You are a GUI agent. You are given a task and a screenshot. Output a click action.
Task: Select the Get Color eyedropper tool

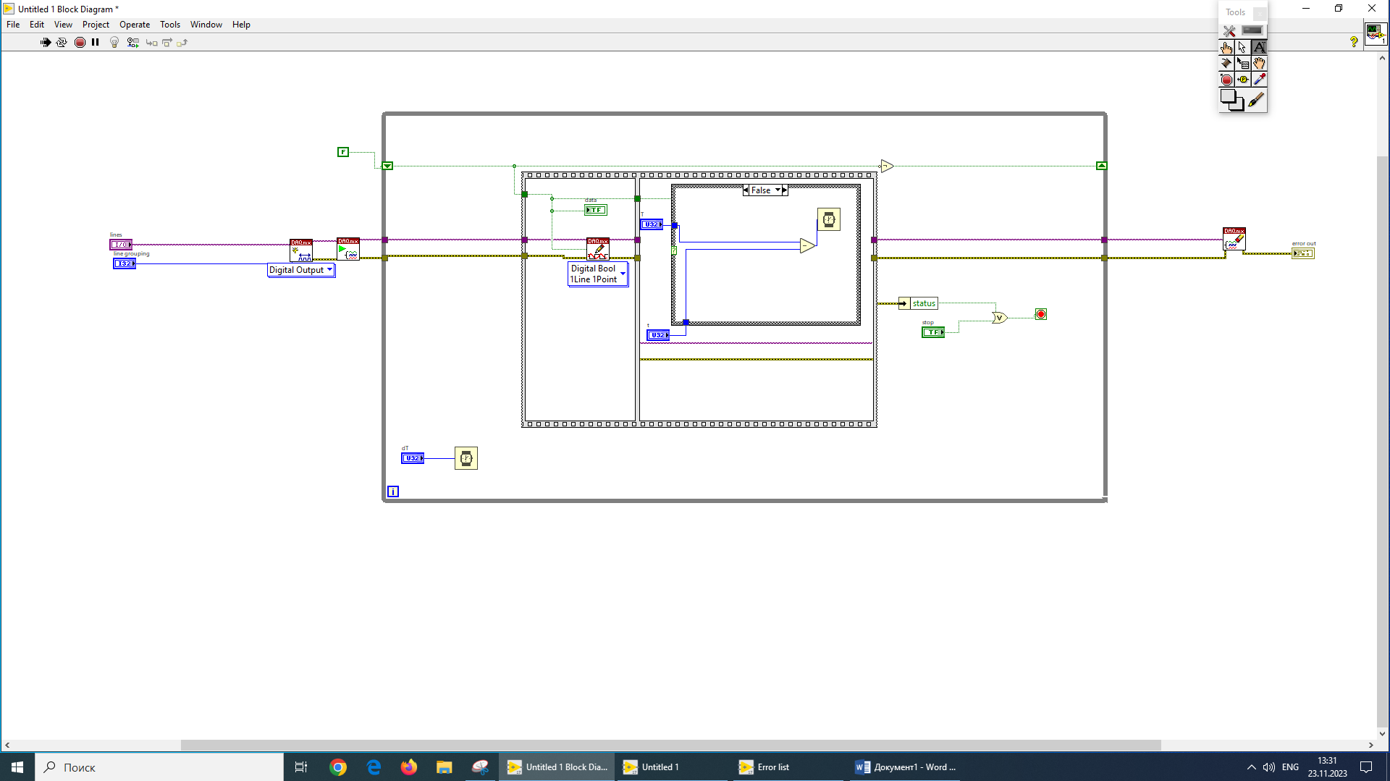click(1260, 80)
